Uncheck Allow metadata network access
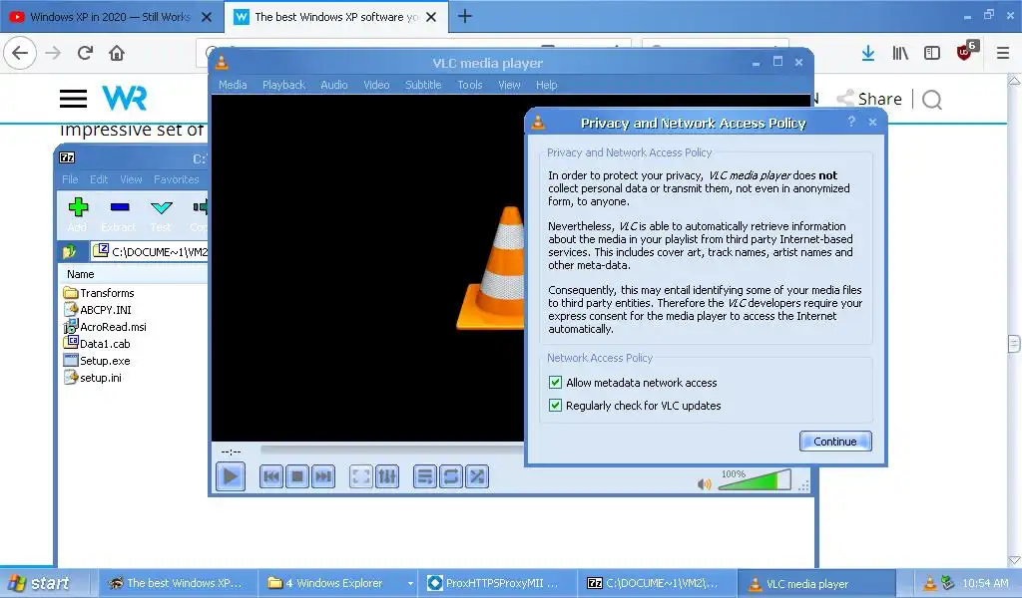Viewport: 1022px width, 598px height. click(x=555, y=383)
